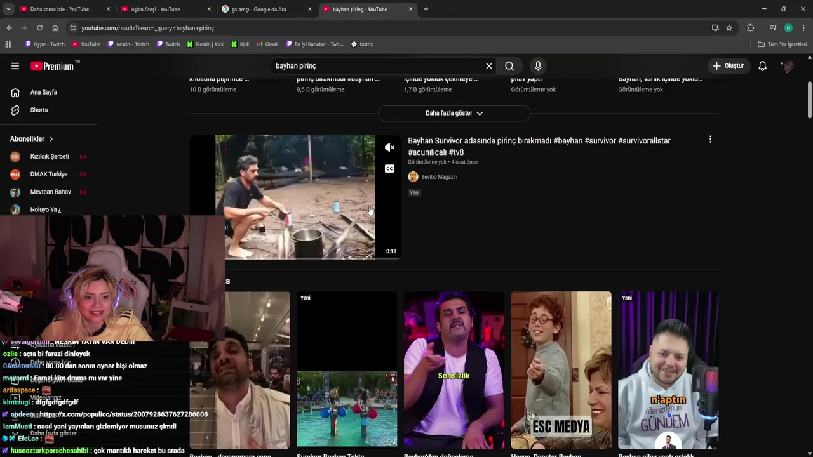The image size is (813, 457).
Task: Open the Bayhan Survivor pirinç video thumbnail
Action: click(295, 197)
